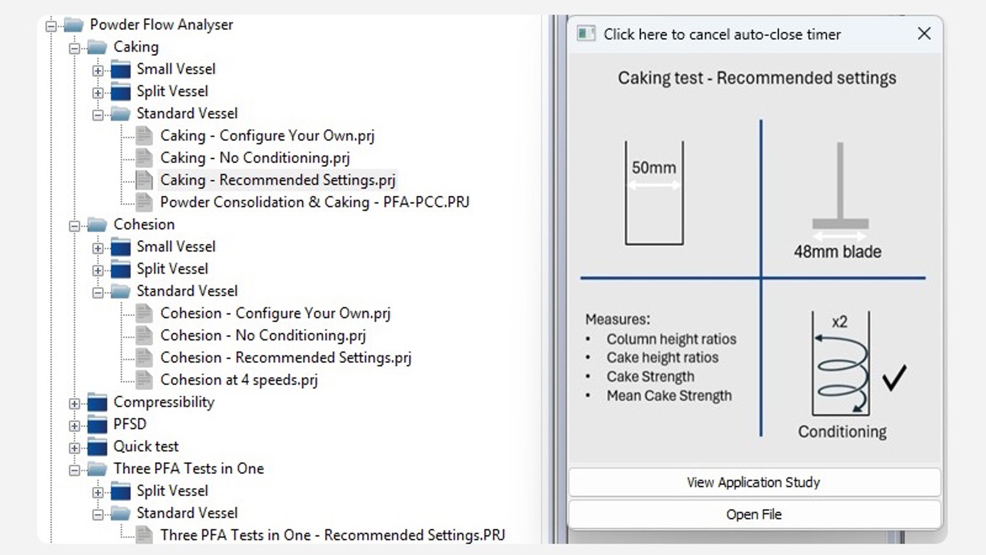Expand the PFSD folder
This screenshot has height=555, width=986.
pyautogui.click(x=75, y=426)
